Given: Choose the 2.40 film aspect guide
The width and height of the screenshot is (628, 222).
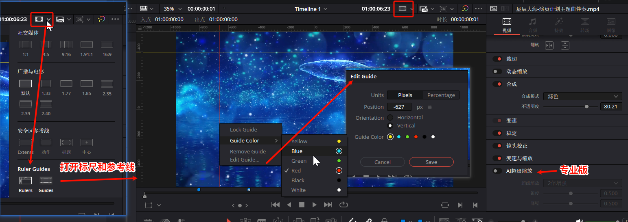Looking at the screenshot, I should (x=46, y=104).
